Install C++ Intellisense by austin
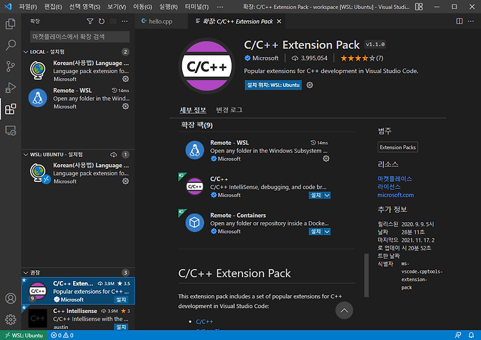This screenshot has height=340, width=481. coord(121,327)
